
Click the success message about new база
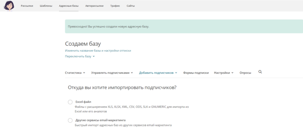click(x=108, y=26)
